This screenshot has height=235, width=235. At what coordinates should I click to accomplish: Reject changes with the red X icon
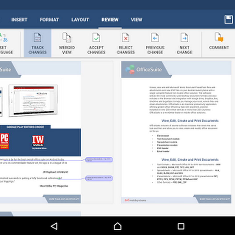(126, 43)
